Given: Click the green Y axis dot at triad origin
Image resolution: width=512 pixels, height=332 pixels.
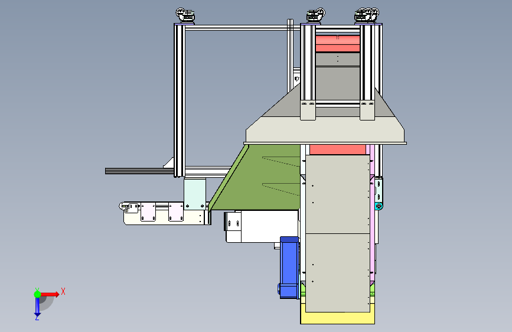Looking at the screenshot, I should 37,294.
